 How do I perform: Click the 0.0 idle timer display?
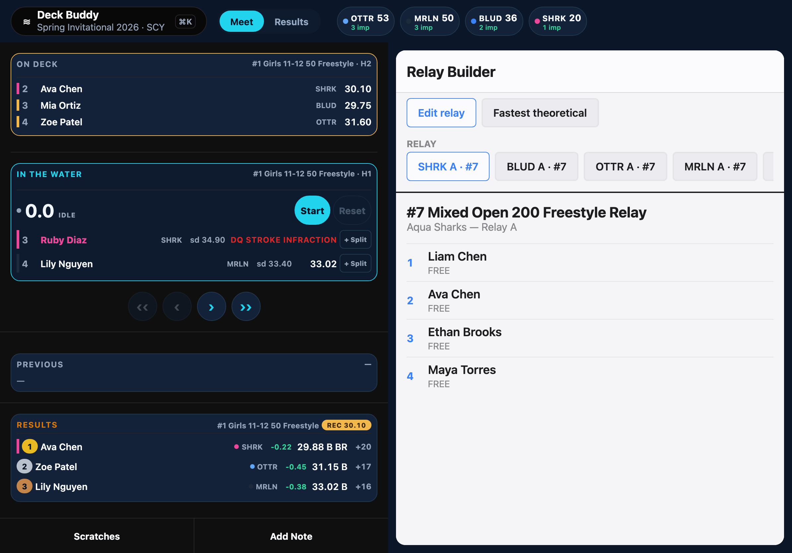click(40, 211)
